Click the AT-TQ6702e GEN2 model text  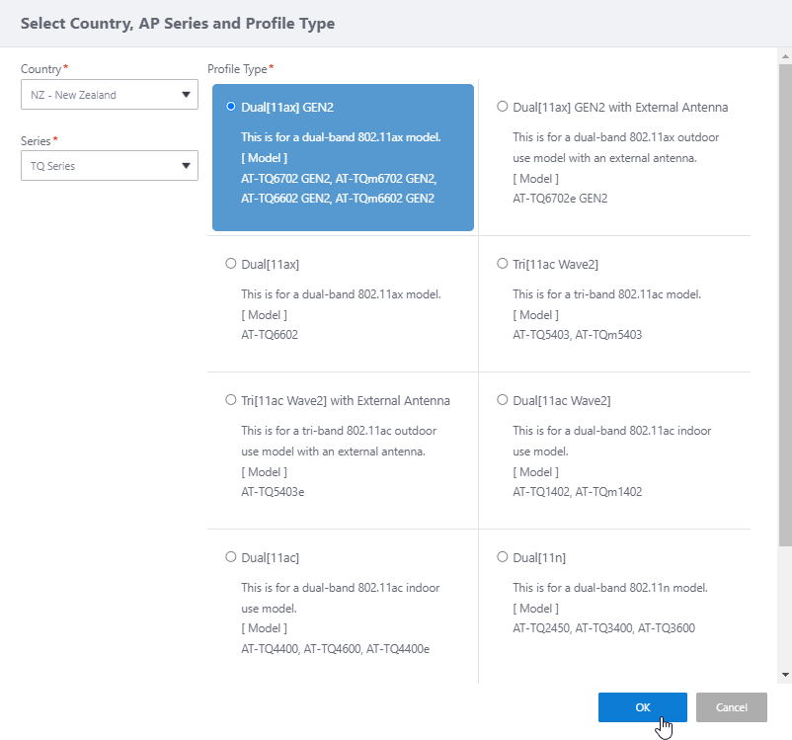tap(560, 199)
